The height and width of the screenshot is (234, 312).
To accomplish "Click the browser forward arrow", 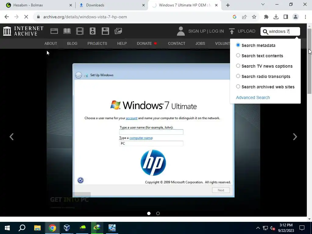I will coord(16,17).
